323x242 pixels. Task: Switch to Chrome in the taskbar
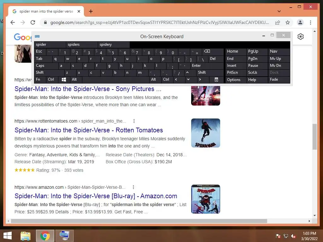[x=45, y=236]
